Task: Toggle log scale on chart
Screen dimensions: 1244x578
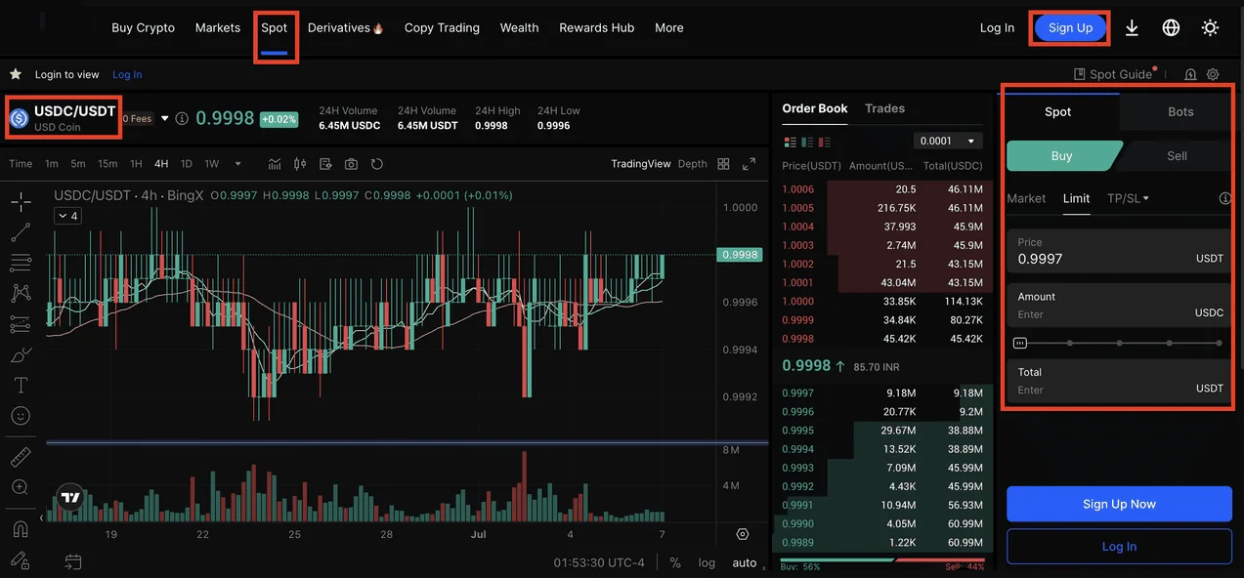Action: [x=707, y=562]
